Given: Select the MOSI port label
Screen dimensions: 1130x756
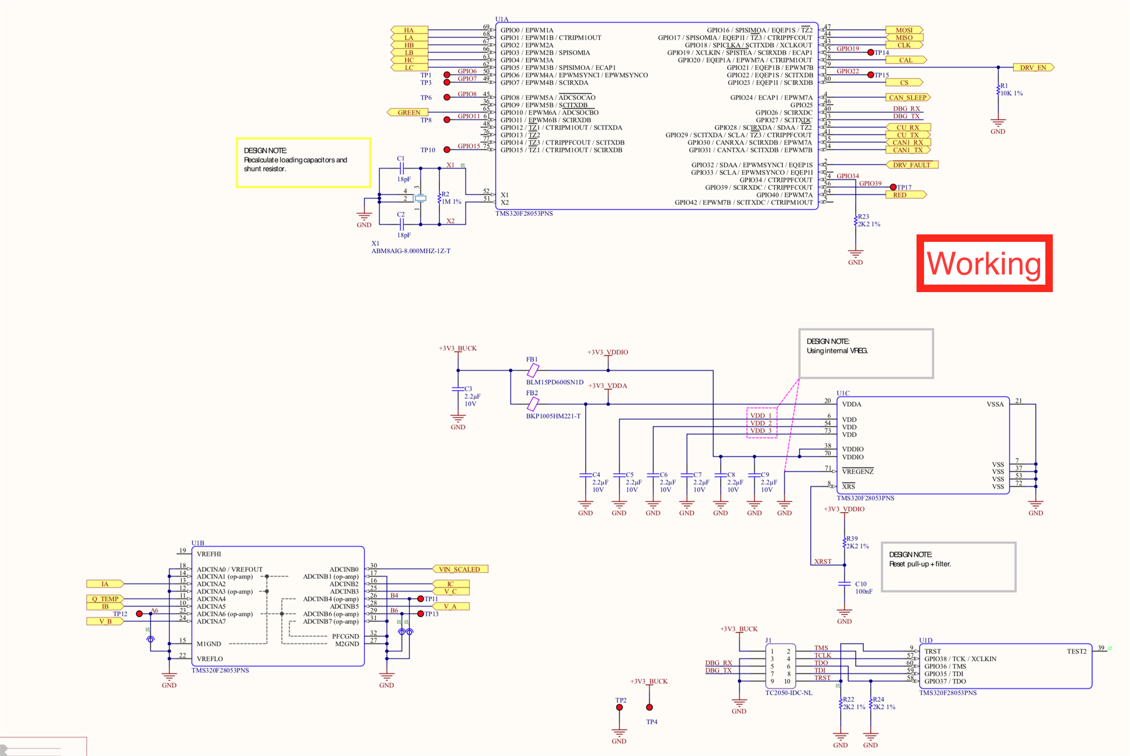Looking at the screenshot, I should coord(904,30).
